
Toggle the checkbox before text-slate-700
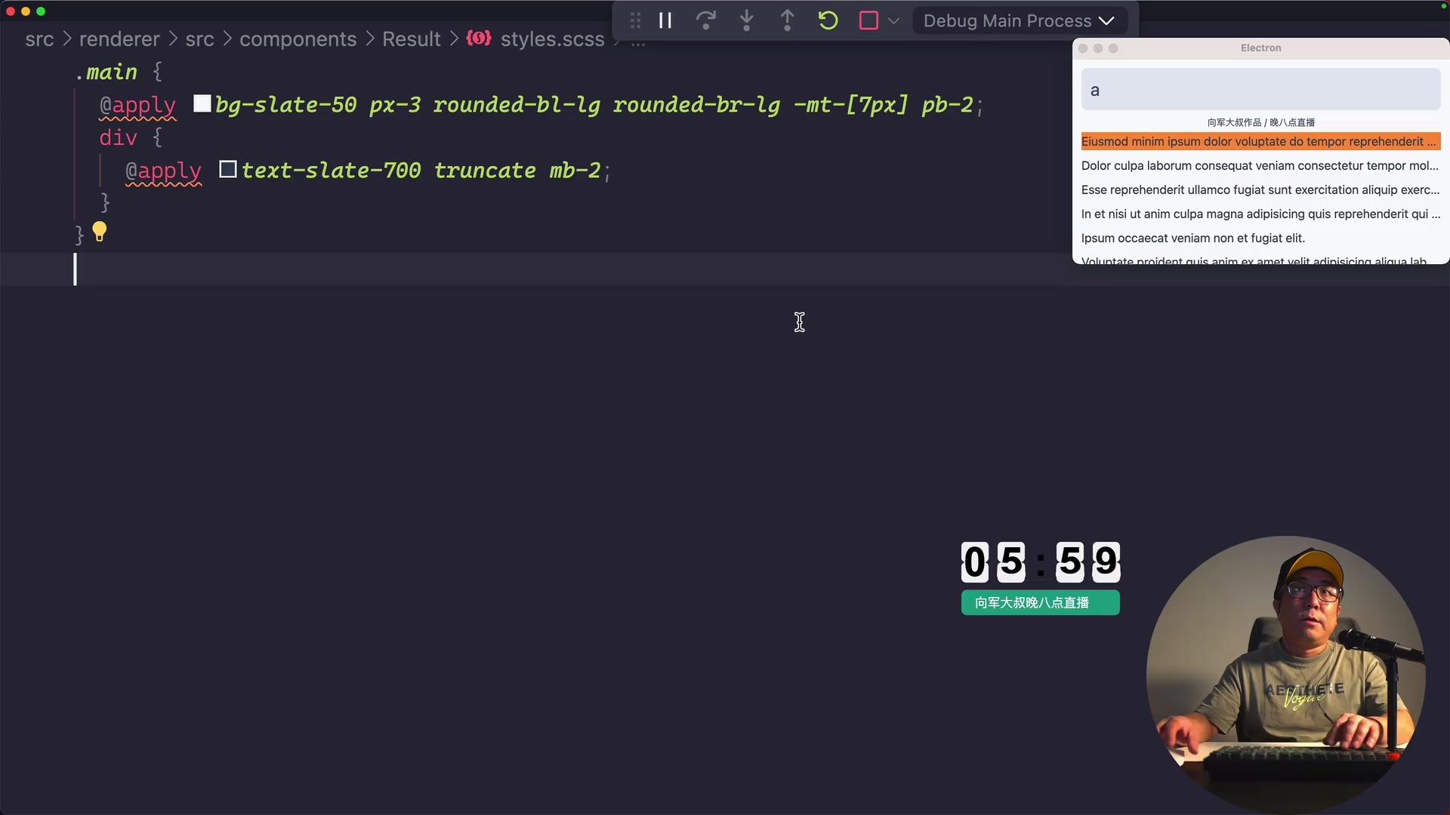(x=227, y=168)
